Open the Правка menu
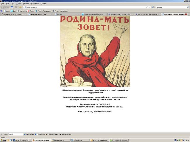Viewport: 190px width, 142px height. pos(8,4)
